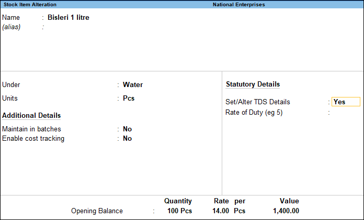This screenshot has height=220, width=364.
Task: Click the empty alias field
Action: coord(70,27)
